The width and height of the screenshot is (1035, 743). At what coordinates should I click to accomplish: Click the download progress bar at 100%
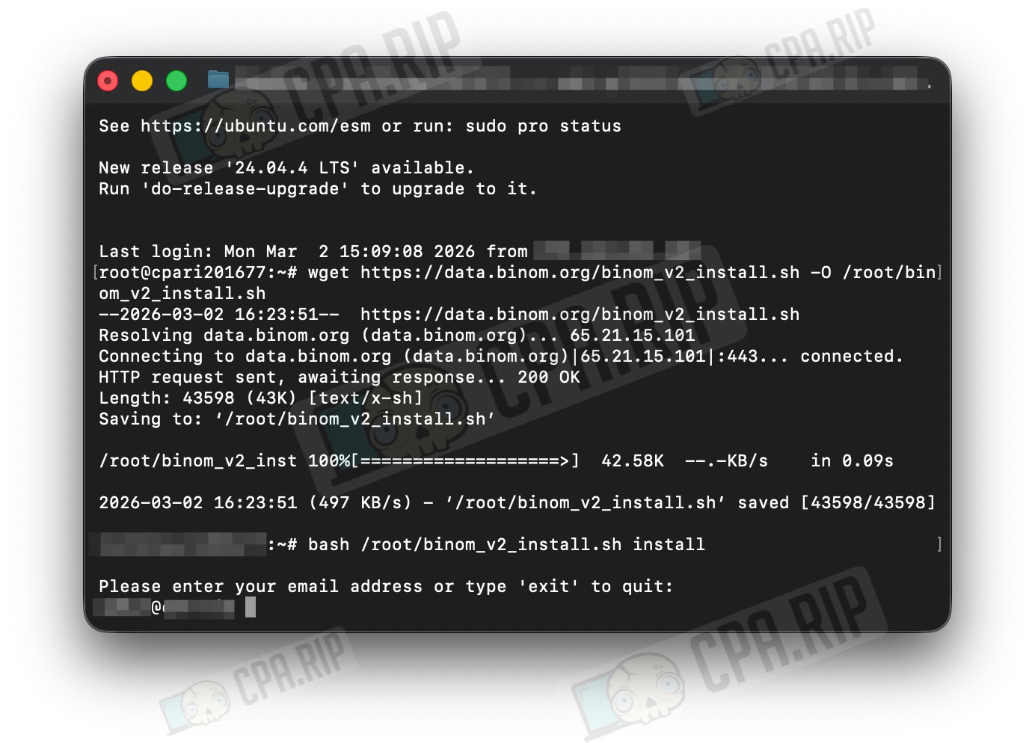(464, 461)
